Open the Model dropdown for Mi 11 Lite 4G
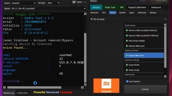172x96 pixels. tap(49, 9)
